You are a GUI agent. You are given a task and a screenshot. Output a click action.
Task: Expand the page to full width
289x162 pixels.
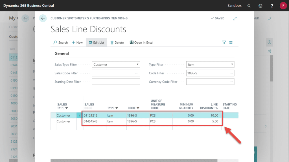click(x=235, y=19)
